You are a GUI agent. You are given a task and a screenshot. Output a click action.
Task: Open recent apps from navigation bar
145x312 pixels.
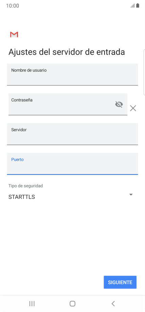pos(32,303)
